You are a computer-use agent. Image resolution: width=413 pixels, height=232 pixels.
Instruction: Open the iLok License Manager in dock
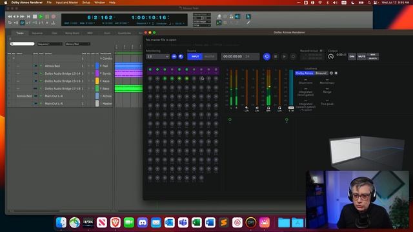click(88, 222)
